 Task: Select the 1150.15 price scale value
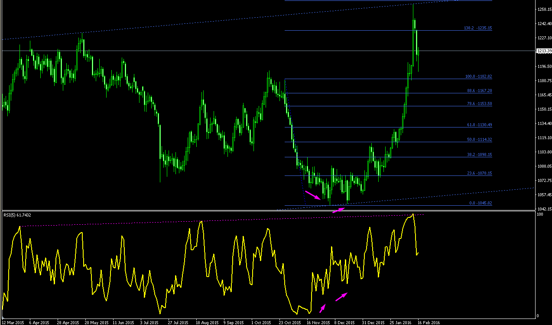tap(544, 109)
